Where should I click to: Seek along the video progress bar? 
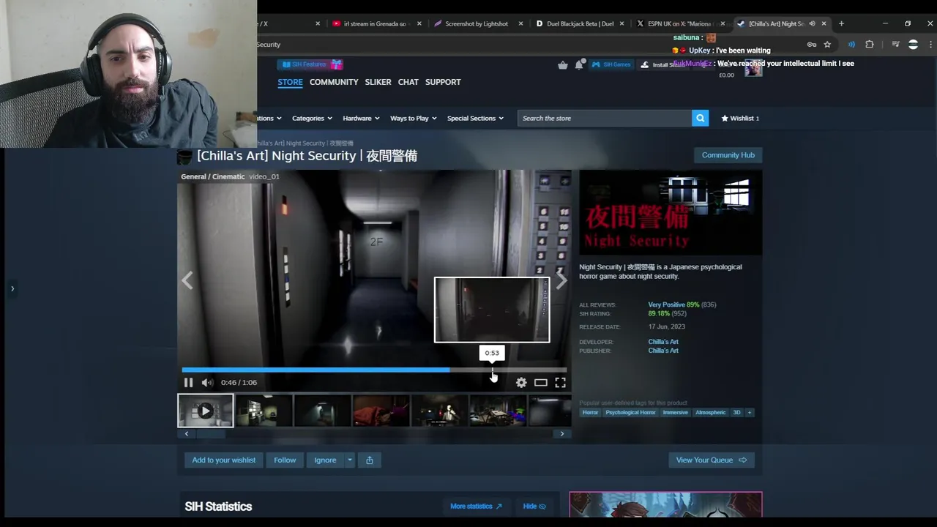(374, 370)
